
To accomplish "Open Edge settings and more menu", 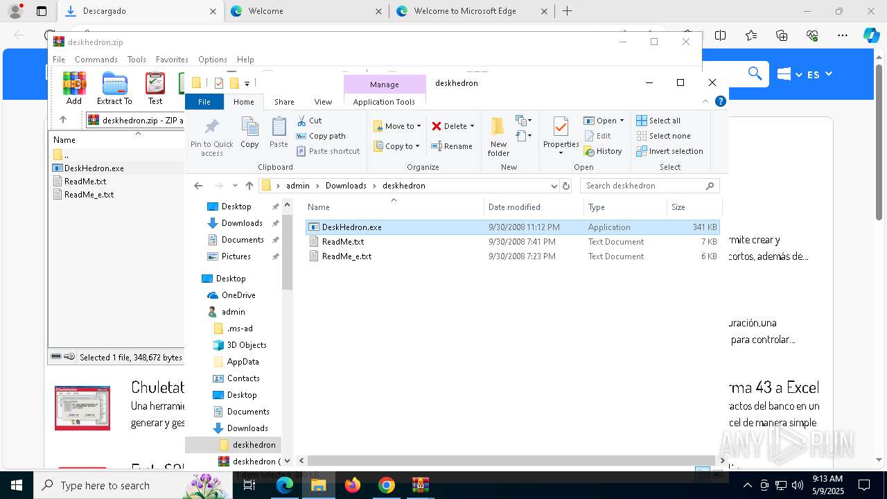I will [x=842, y=35].
